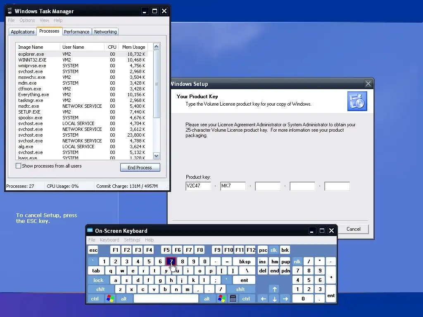The width and height of the screenshot is (423, 317).
Task: Select the Everything.exe process row
Action: [82, 95]
